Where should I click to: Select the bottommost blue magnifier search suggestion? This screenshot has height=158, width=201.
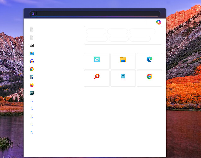(32, 132)
